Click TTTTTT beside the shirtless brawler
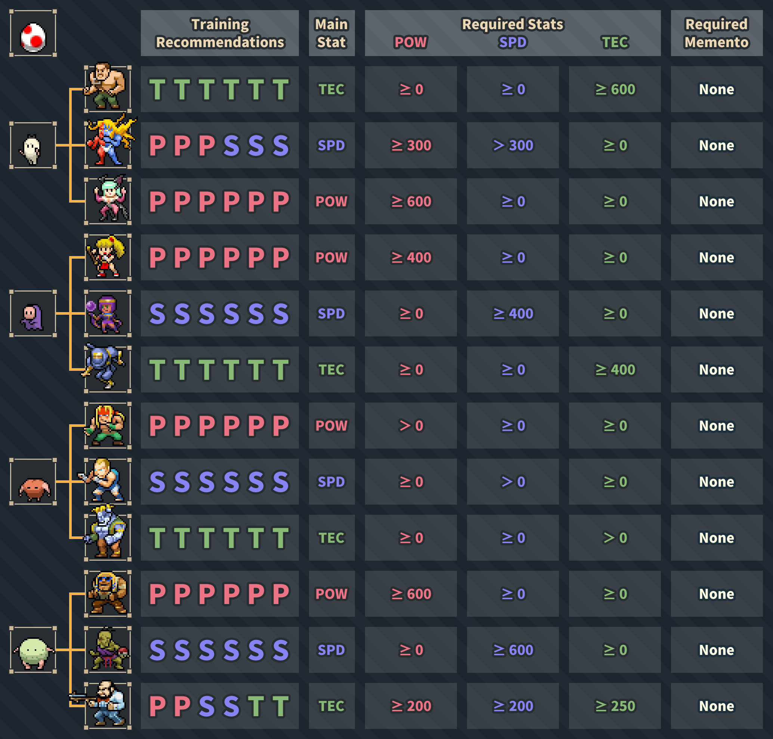 pos(220,89)
